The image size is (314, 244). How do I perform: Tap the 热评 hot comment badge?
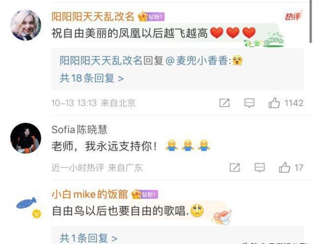293,16
